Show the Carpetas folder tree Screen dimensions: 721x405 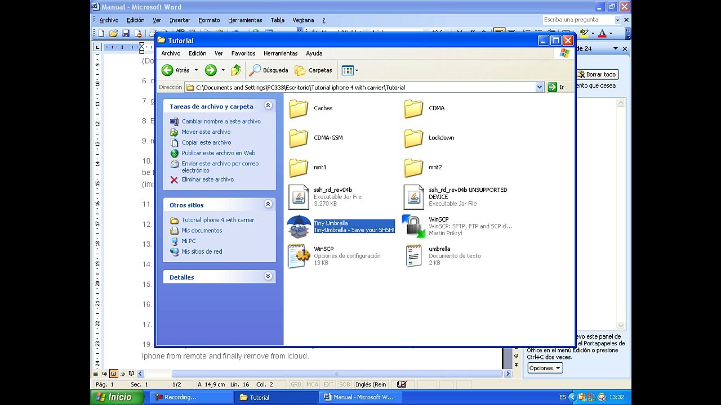coord(313,70)
